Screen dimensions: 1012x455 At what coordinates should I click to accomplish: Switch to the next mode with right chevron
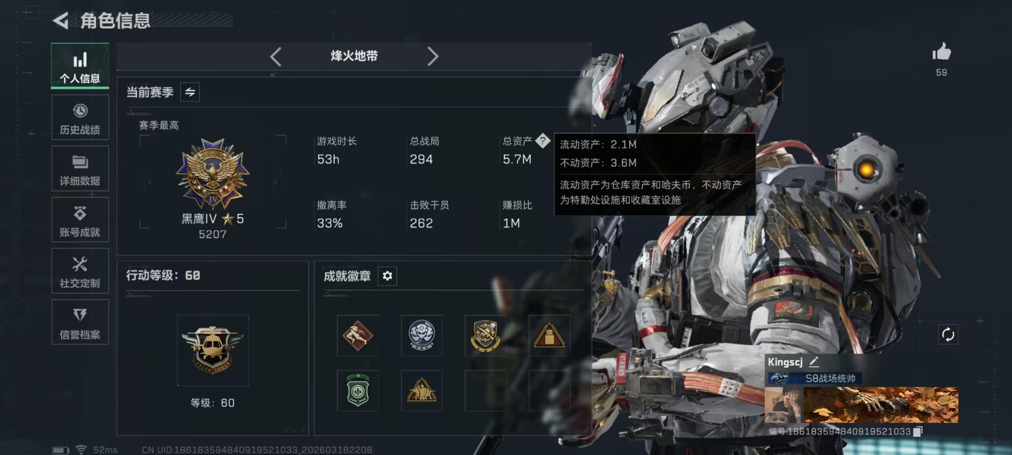tap(433, 57)
